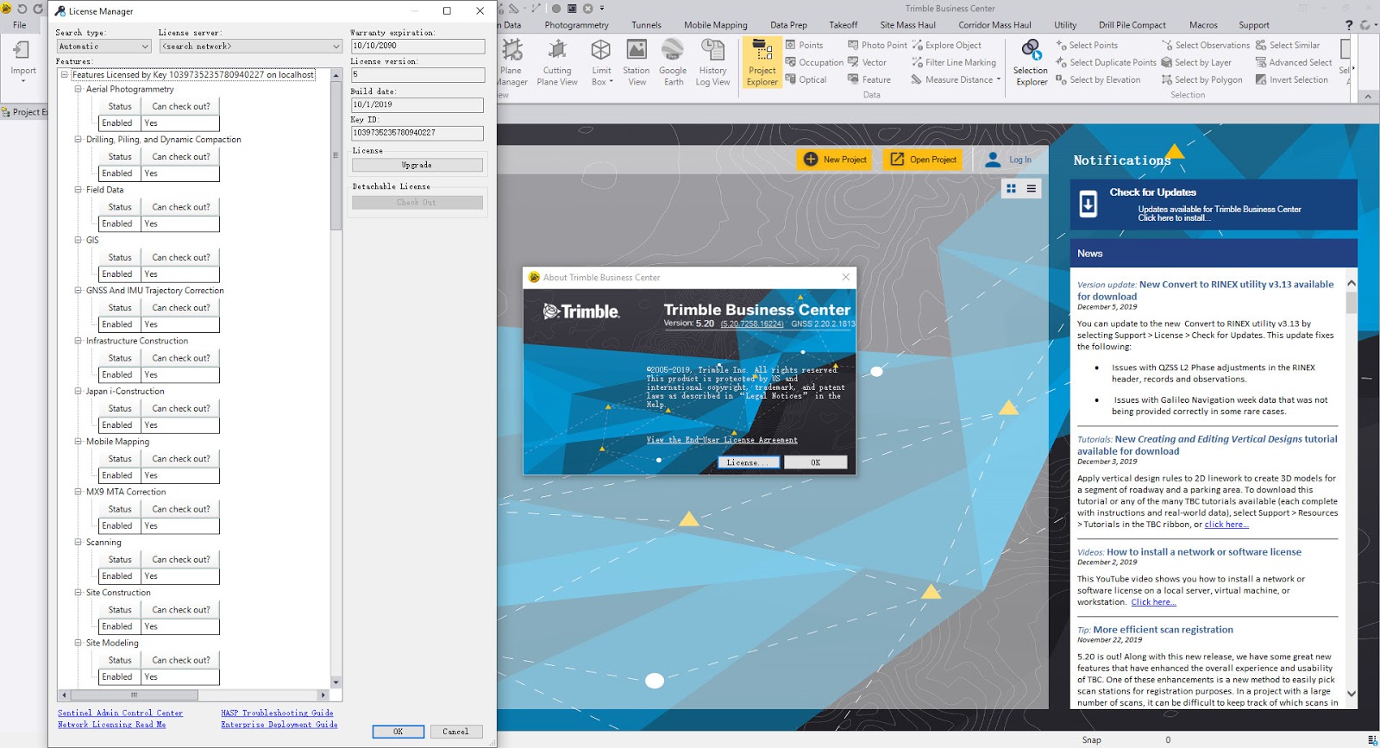Image resolution: width=1380 pixels, height=748 pixels.
Task: Click Select Similar tool
Action: 1287,45
